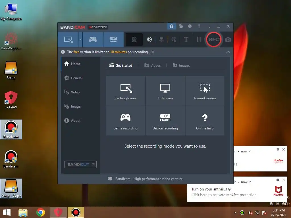Open the Online help tile
The height and width of the screenshot is (218, 291).
click(205, 121)
